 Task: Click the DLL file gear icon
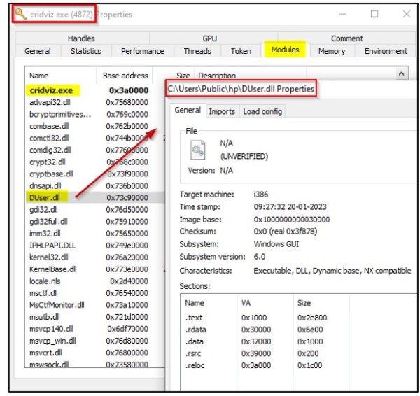click(197, 150)
